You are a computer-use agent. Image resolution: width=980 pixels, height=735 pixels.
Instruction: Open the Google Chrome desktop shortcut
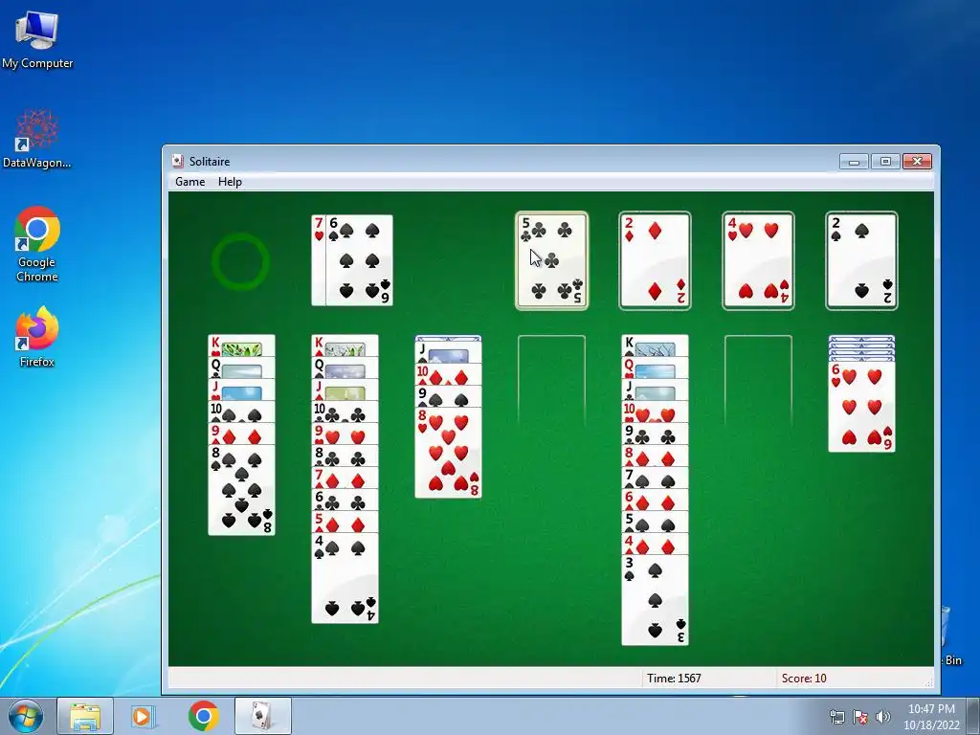coord(37,244)
